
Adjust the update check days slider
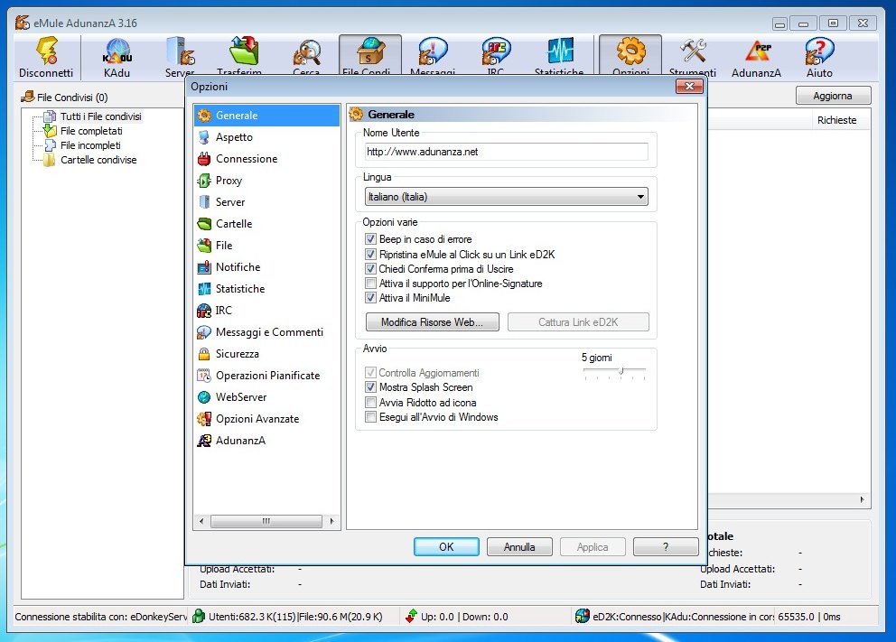tap(621, 370)
